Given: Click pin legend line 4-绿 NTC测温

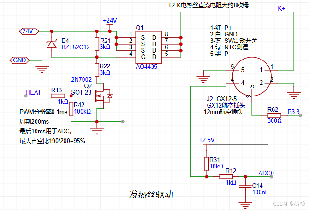Looking at the screenshot, I should (x=229, y=47).
